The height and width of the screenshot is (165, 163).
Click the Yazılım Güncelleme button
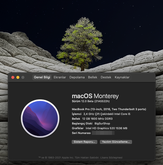(x=116, y=142)
